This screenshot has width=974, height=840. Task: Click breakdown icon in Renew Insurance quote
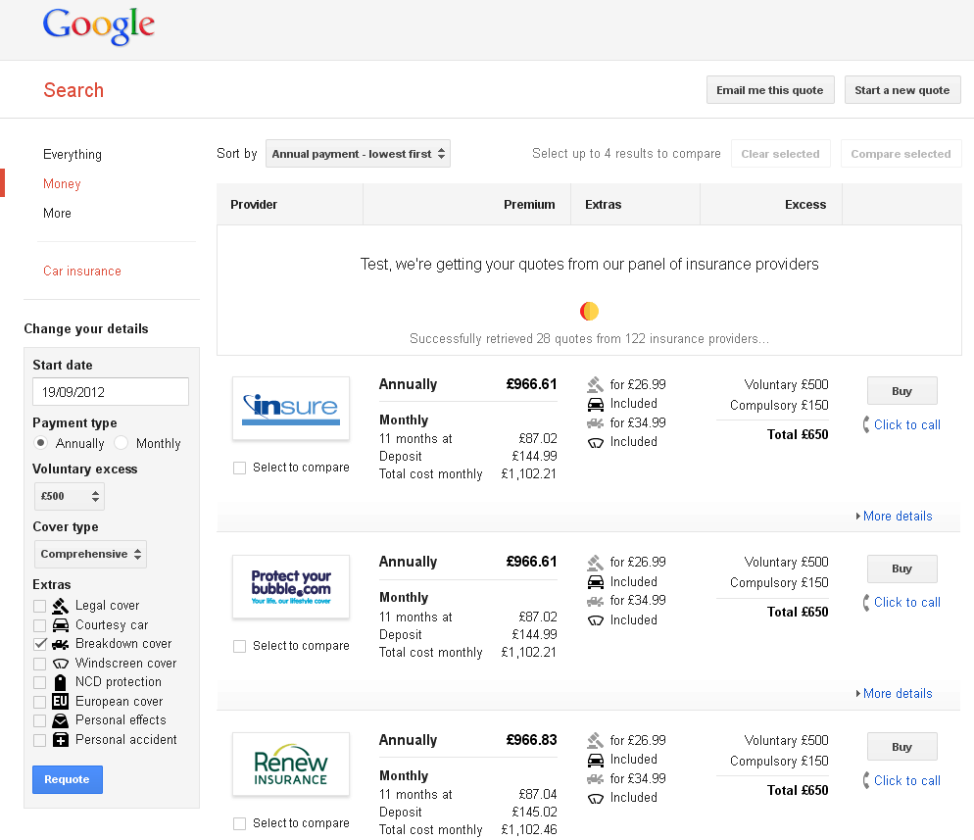coord(595,779)
